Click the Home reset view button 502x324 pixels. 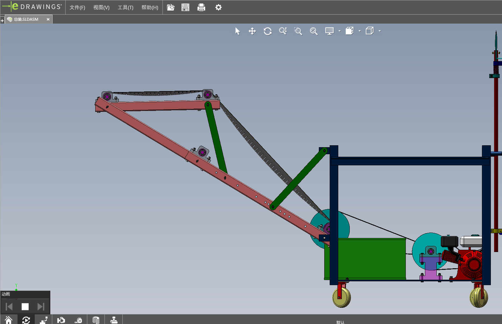point(9,320)
